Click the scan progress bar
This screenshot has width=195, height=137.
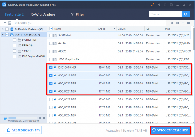click(22, 118)
